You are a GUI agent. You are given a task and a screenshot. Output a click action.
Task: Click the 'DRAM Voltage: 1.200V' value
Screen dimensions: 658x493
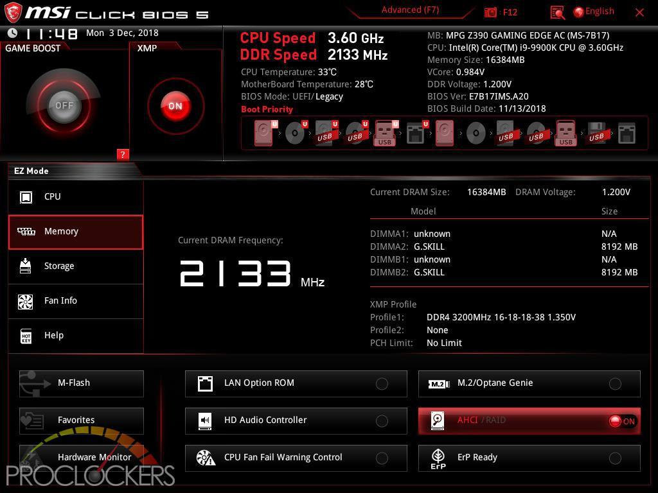click(x=616, y=192)
